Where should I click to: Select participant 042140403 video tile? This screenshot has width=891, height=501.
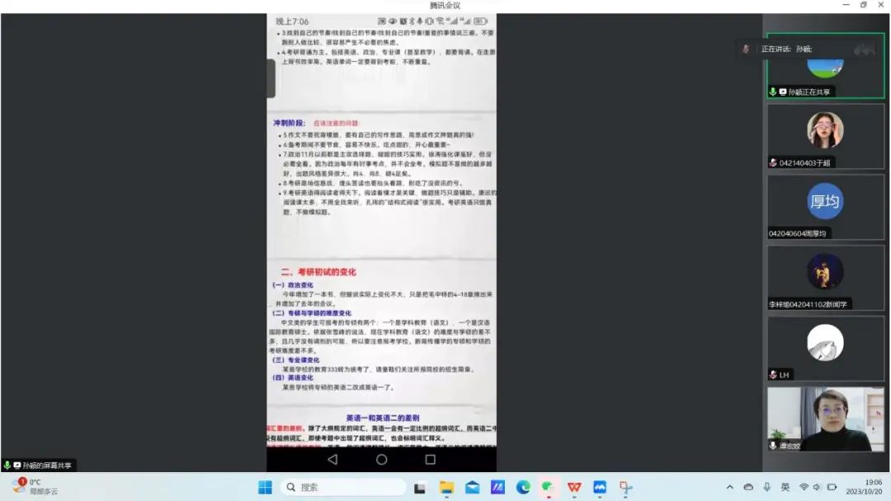click(x=825, y=136)
